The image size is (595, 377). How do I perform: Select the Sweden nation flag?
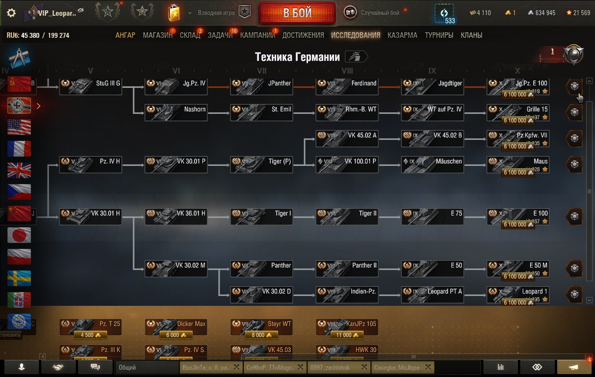coord(19,278)
